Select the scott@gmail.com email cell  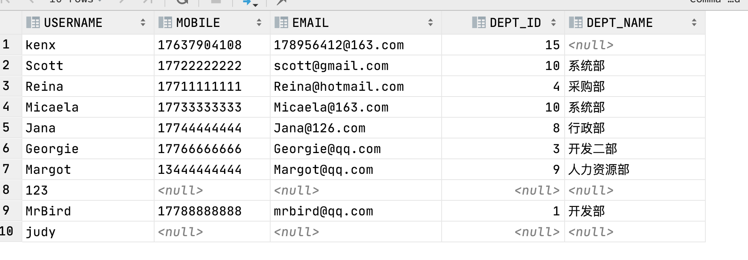coord(356,66)
